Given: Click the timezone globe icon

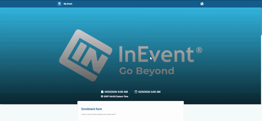Looking at the screenshot, I should point(102,96).
